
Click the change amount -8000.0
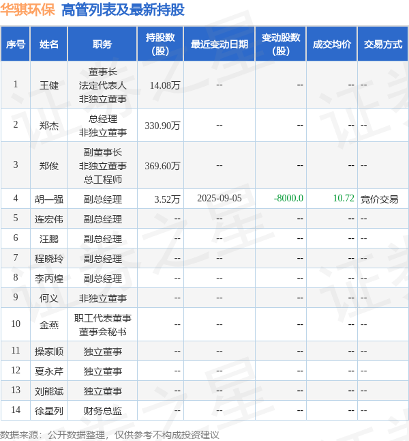click(x=288, y=198)
